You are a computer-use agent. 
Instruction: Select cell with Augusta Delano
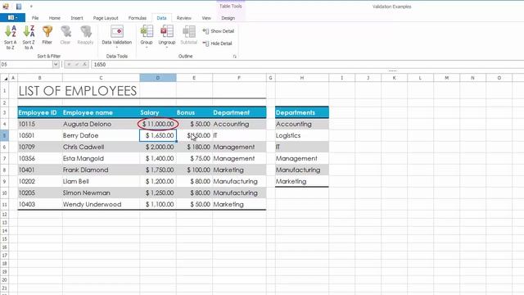pyautogui.click(x=101, y=124)
